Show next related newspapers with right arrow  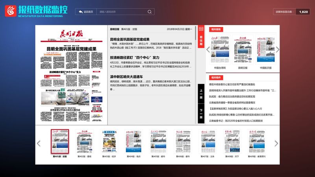click(278, 50)
